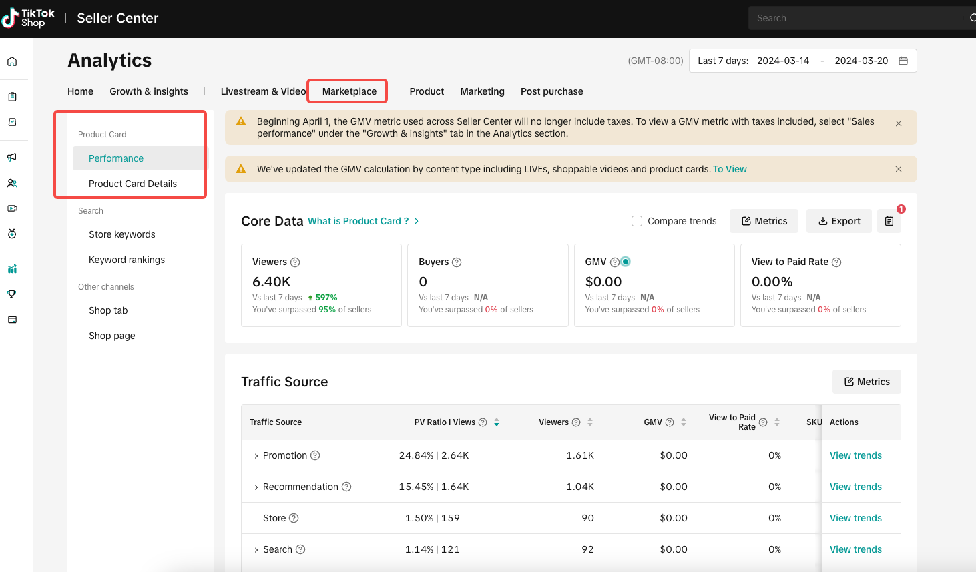This screenshot has width=976, height=572.
Task: Expand the Recommendation traffic source row
Action: click(256, 487)
